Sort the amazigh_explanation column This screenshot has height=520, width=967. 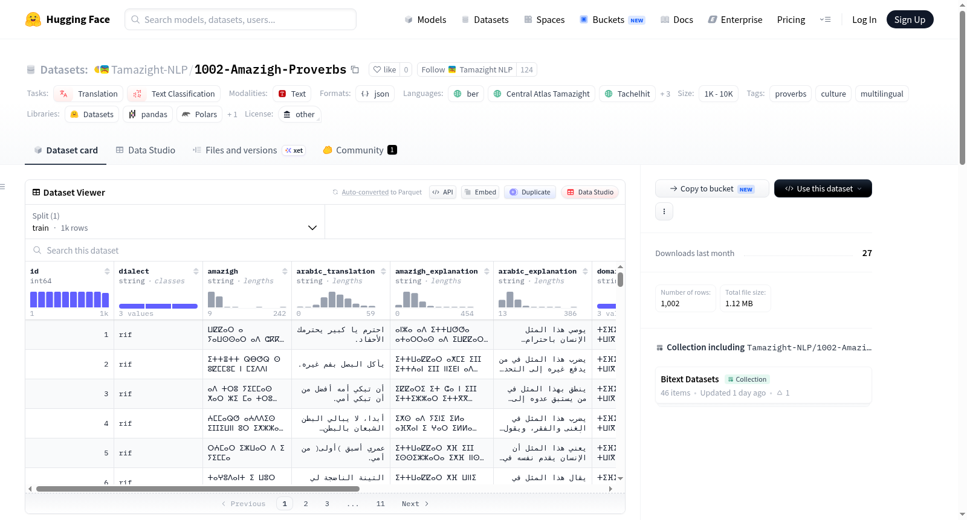tap(487, 271)
